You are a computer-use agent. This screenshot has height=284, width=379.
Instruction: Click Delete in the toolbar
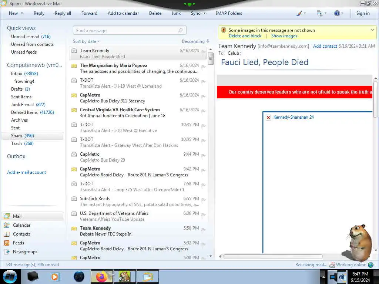point(155,13)
